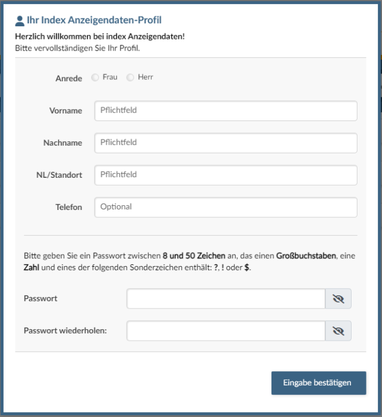Click the user profile icon in heading

(x=20, y=20)
